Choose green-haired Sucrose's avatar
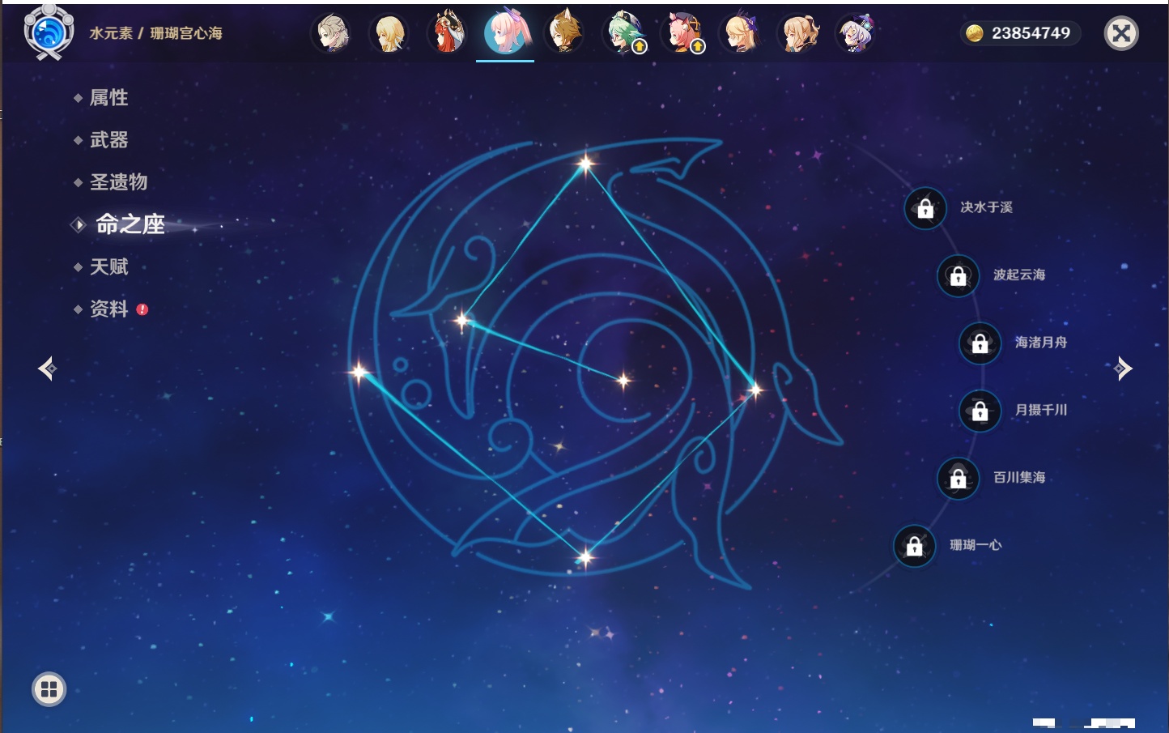Image resolution: width=1169 pixels, height=733 pixels. click(624, 33)
